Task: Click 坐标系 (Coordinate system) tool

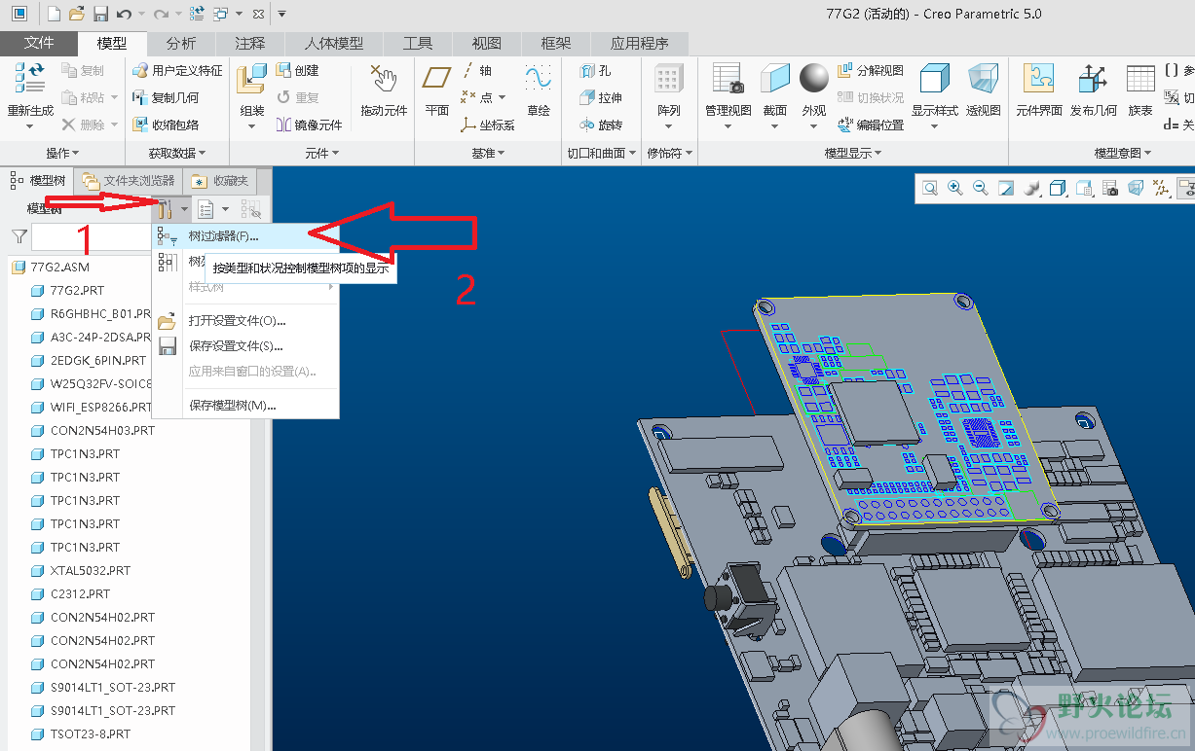Action: click(488, 125)
